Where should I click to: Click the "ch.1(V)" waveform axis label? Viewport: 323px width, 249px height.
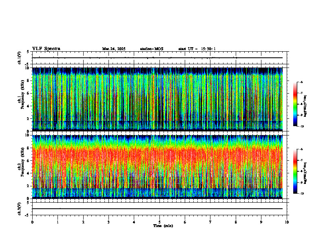click(20, 58)
